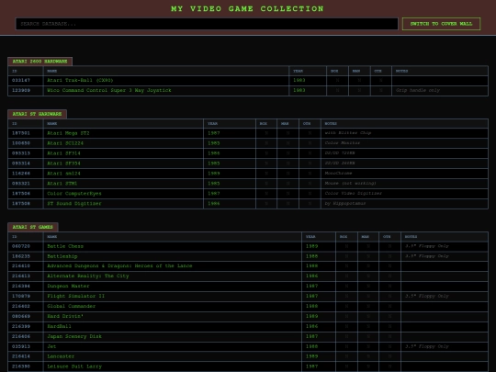Click the 'Color Video Digitizer' note

354,193
